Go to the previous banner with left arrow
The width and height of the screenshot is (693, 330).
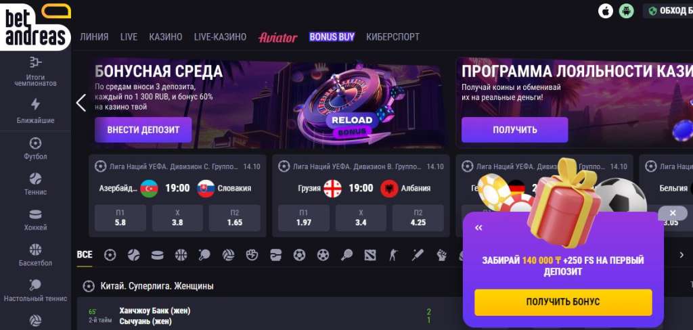[x=81, y=103]
